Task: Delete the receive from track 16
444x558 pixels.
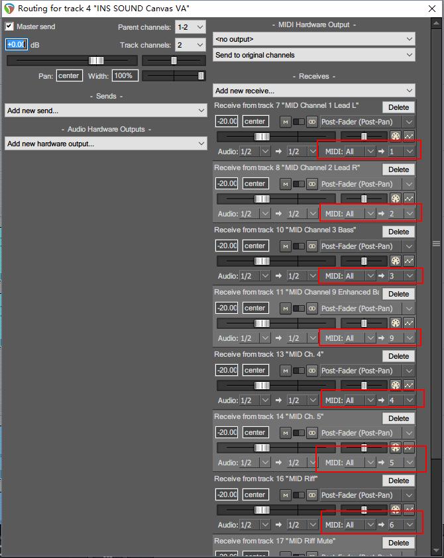Action: tap(398, 481)
